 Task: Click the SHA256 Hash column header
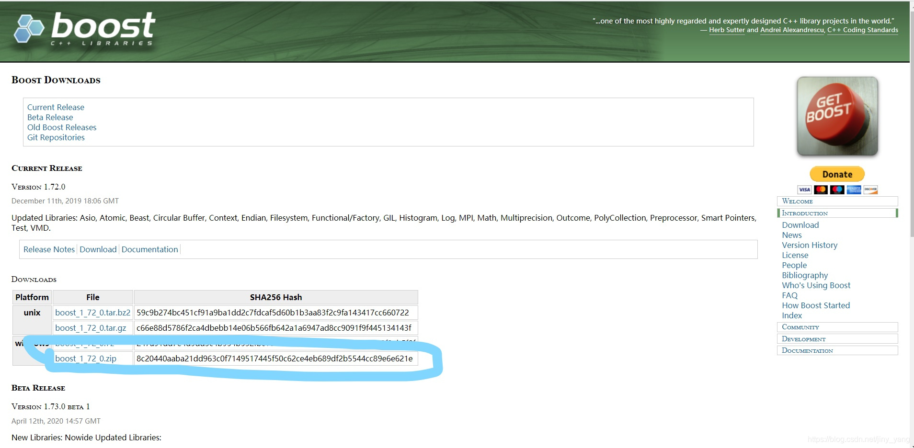tap(276, 297)
